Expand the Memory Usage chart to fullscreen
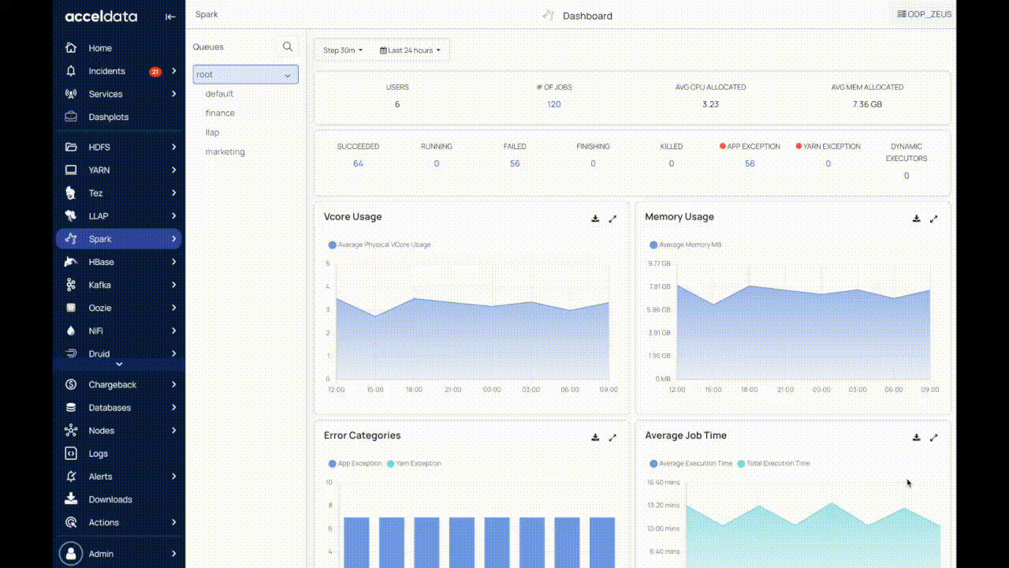Image resolution: width=1009 pixels, height=568 pixels. tap(933, 219)
